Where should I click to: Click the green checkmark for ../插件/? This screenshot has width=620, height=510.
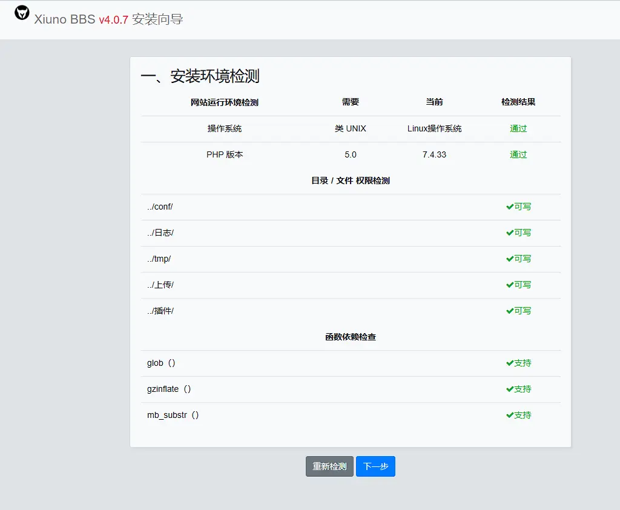(510, 311)
